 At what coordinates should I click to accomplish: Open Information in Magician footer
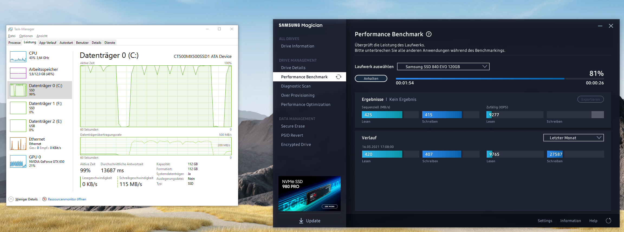[571, 221]
